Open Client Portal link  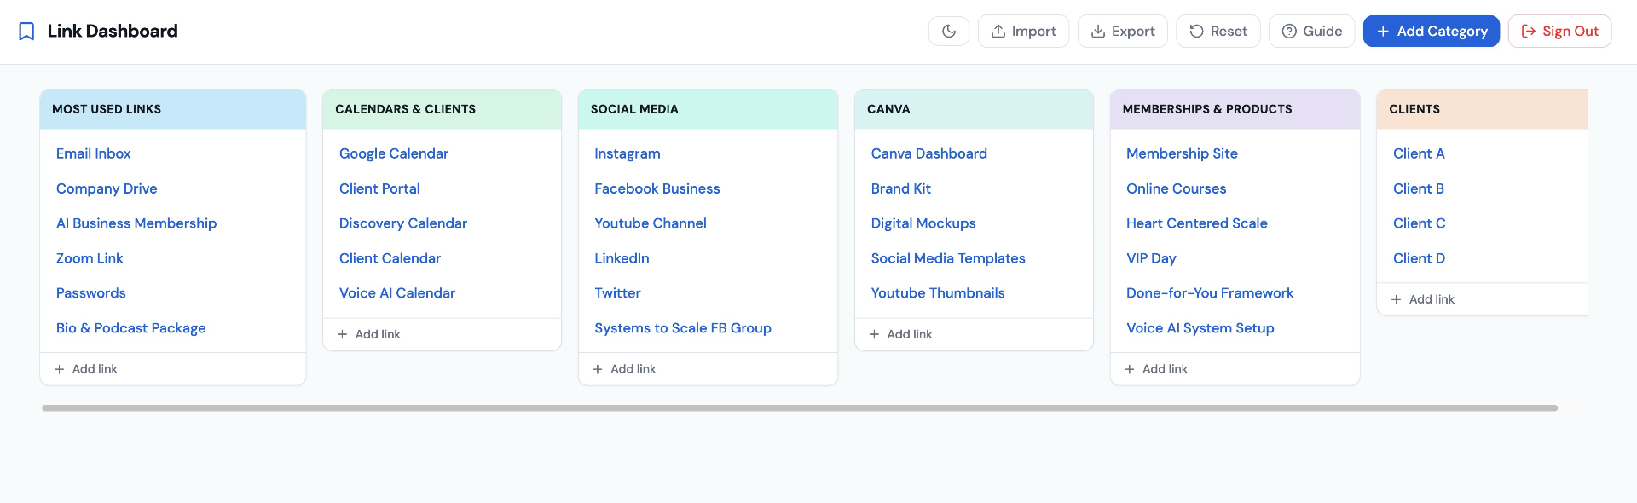[x=379, y=188]
